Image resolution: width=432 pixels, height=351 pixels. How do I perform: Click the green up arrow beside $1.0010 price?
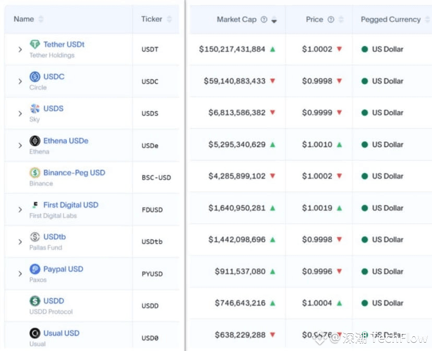point(339,145)
